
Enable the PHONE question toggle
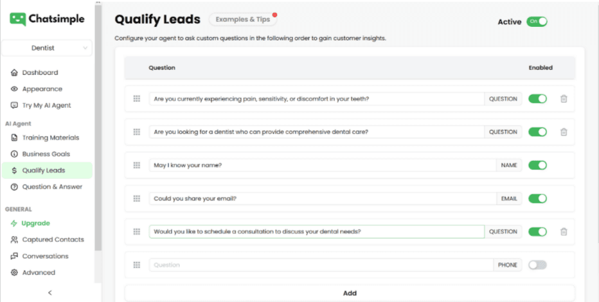pos(537,265)
